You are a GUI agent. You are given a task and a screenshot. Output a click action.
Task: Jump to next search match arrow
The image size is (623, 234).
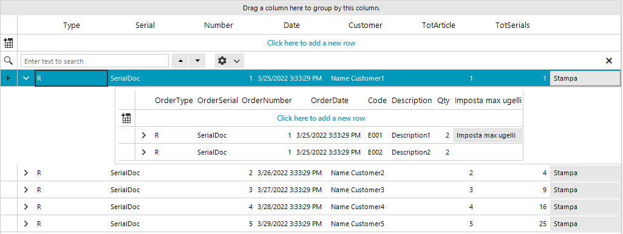[x=197, y=61]
